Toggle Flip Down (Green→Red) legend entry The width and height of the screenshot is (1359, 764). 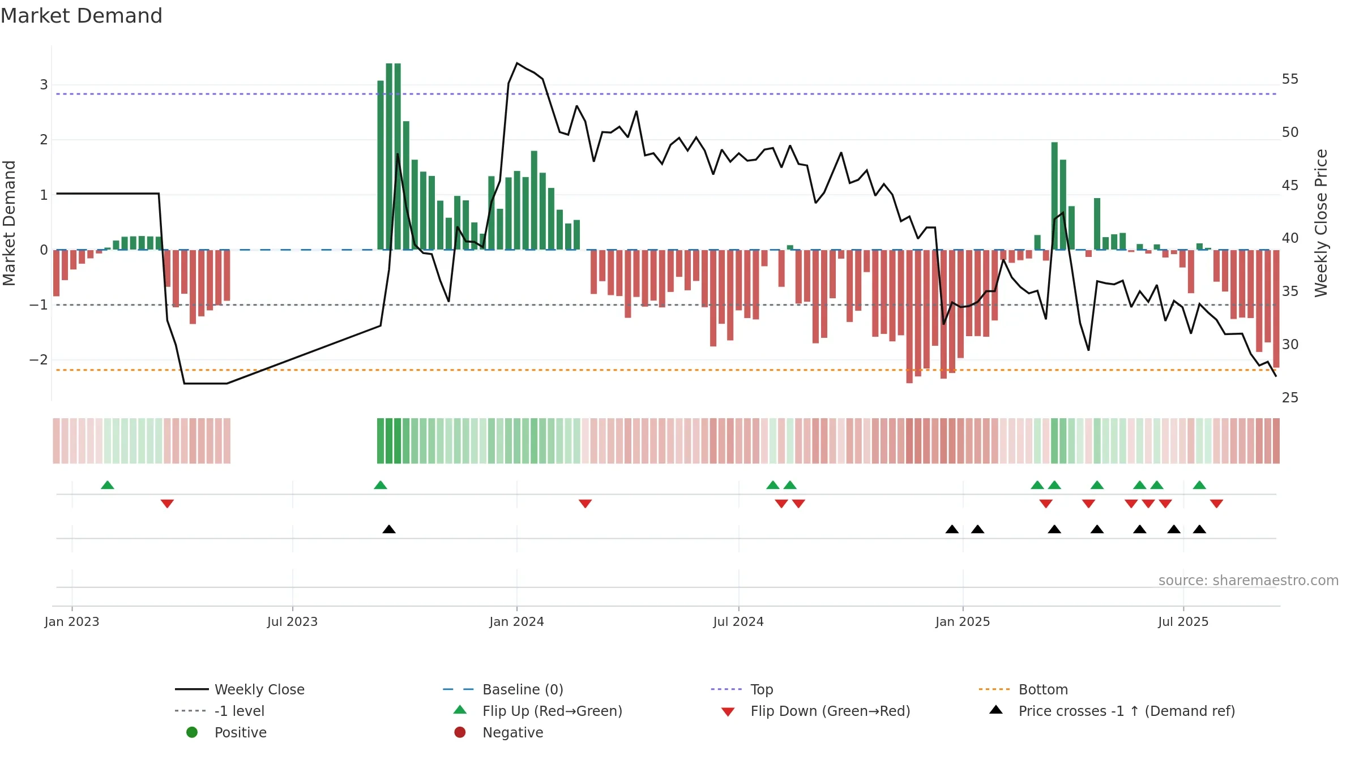pyautogui.click(x=815, y=711)
